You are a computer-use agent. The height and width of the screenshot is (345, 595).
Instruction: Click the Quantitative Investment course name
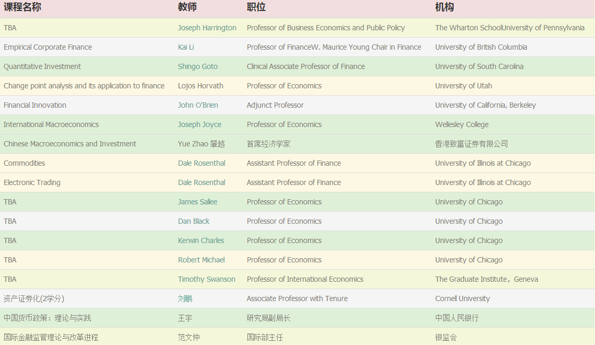pos(42,66)
